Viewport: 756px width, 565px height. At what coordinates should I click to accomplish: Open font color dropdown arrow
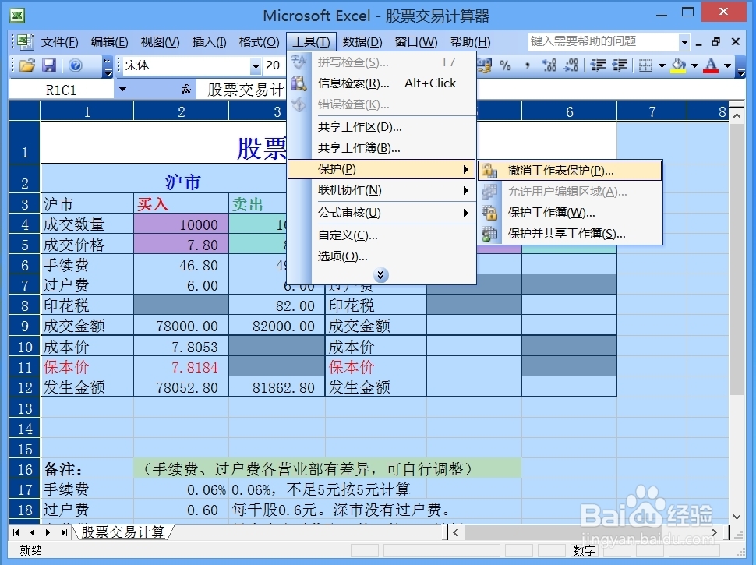(x=727, y=65)
